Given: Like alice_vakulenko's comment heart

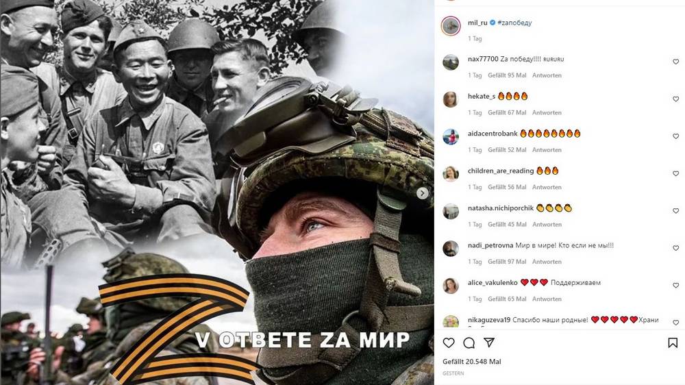Looking at the screenshot, I should click(x=676, y=286).
